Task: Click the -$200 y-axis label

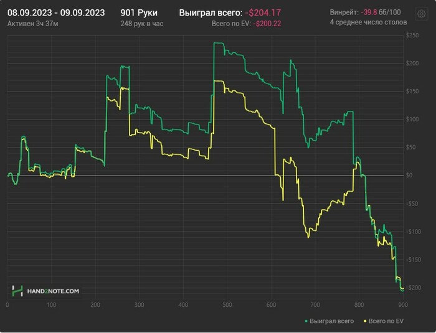Action: [412, 288]
